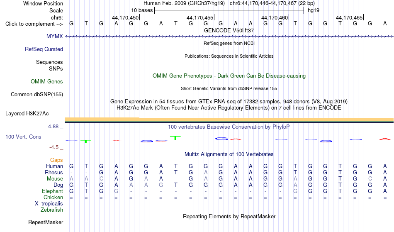The image size is (394, 232).
Task: Click the MYMX gene track label
Action: (x=54, y=36)
